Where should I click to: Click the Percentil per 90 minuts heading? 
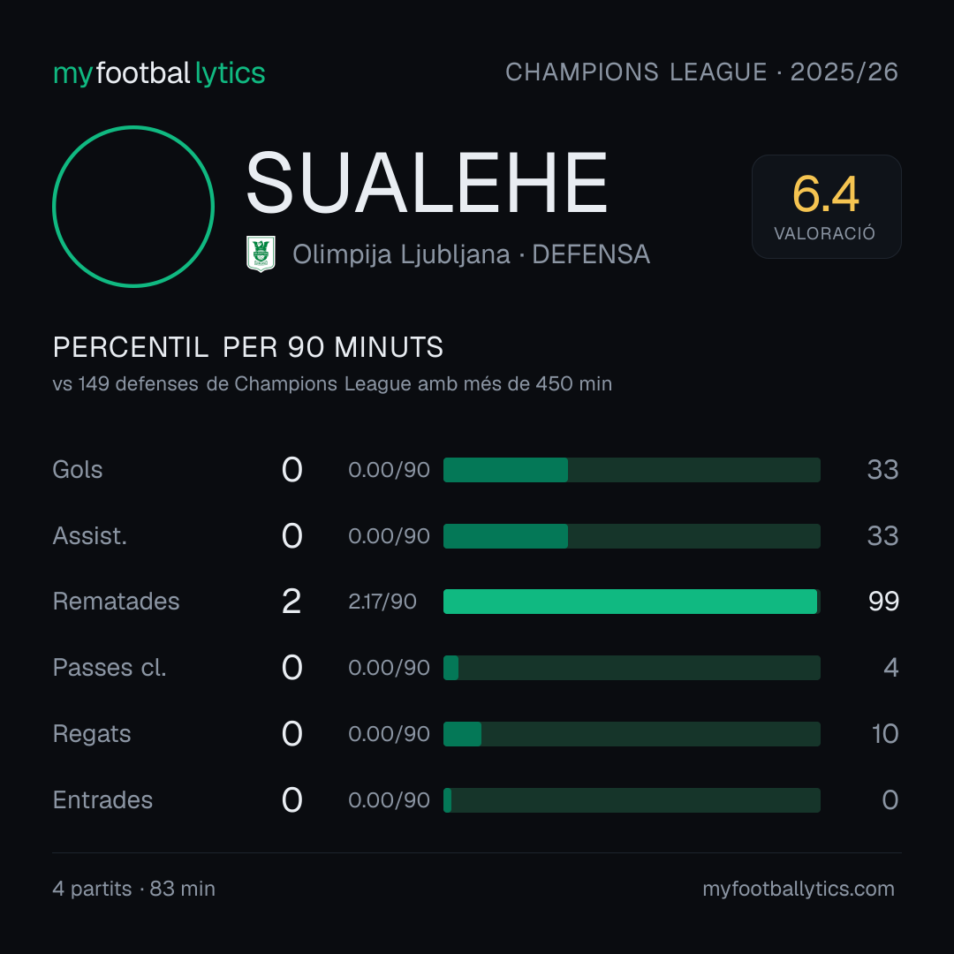(247, 347)
